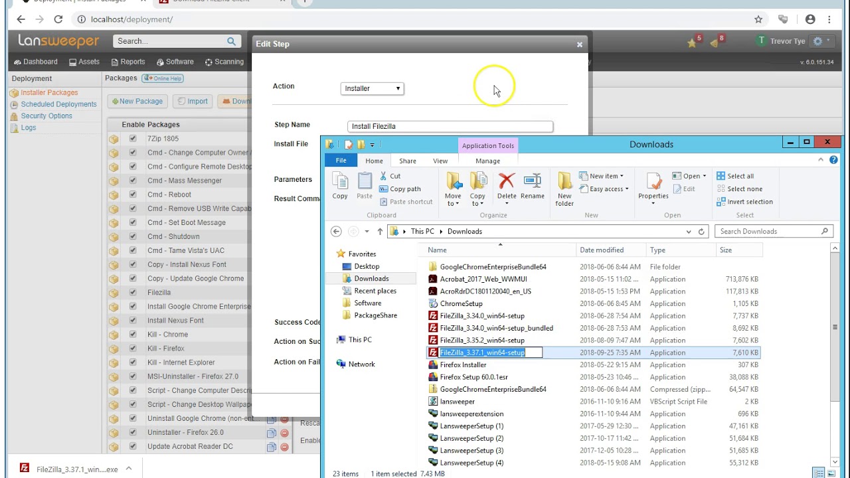The width and height of the screenshot is (850, 478).
Task: Toggle the Filezilla package checkbox
Action: pos(133,292)
